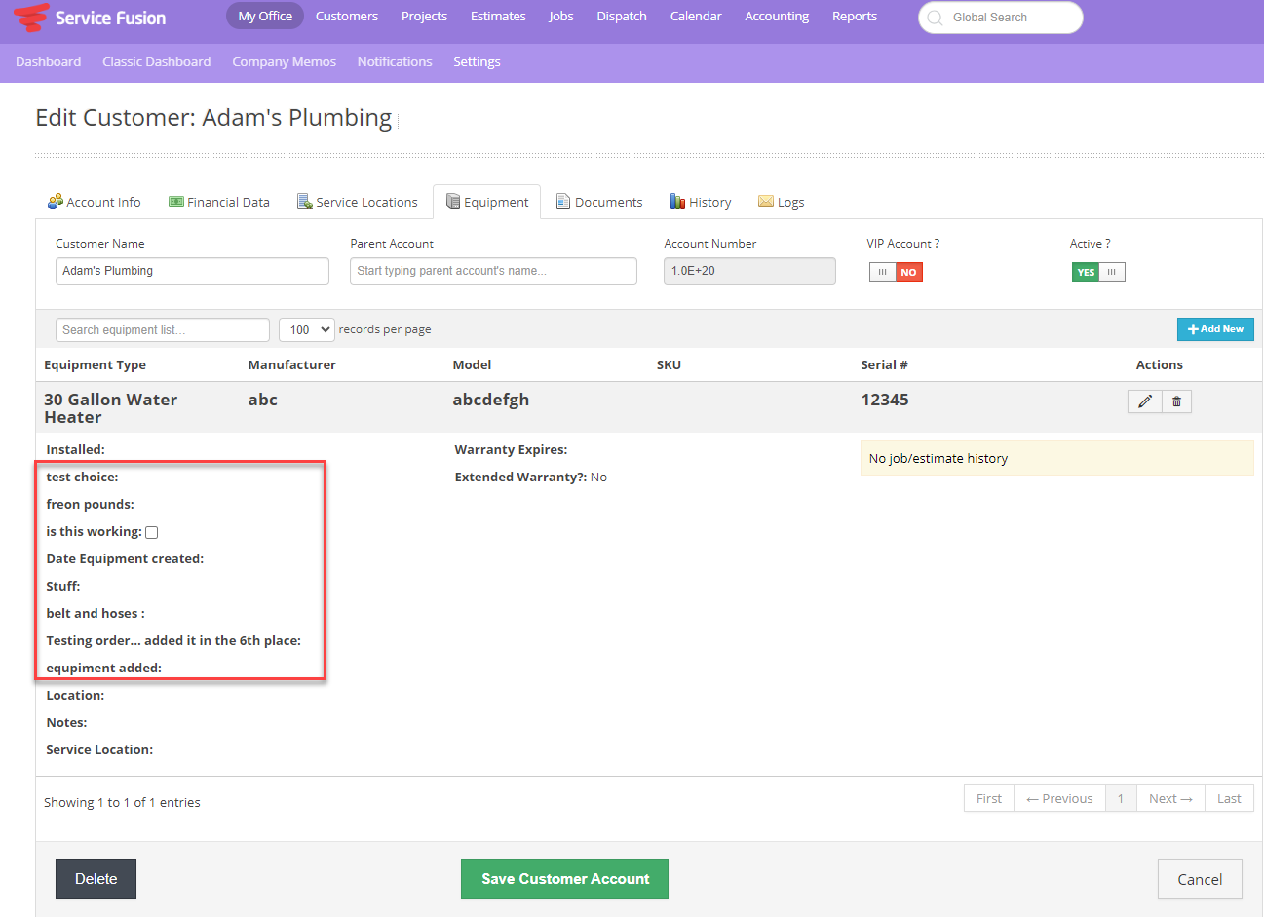Click Save Customer Account button
This screenshot has height=917, width=1264.
tap(564, 879)
